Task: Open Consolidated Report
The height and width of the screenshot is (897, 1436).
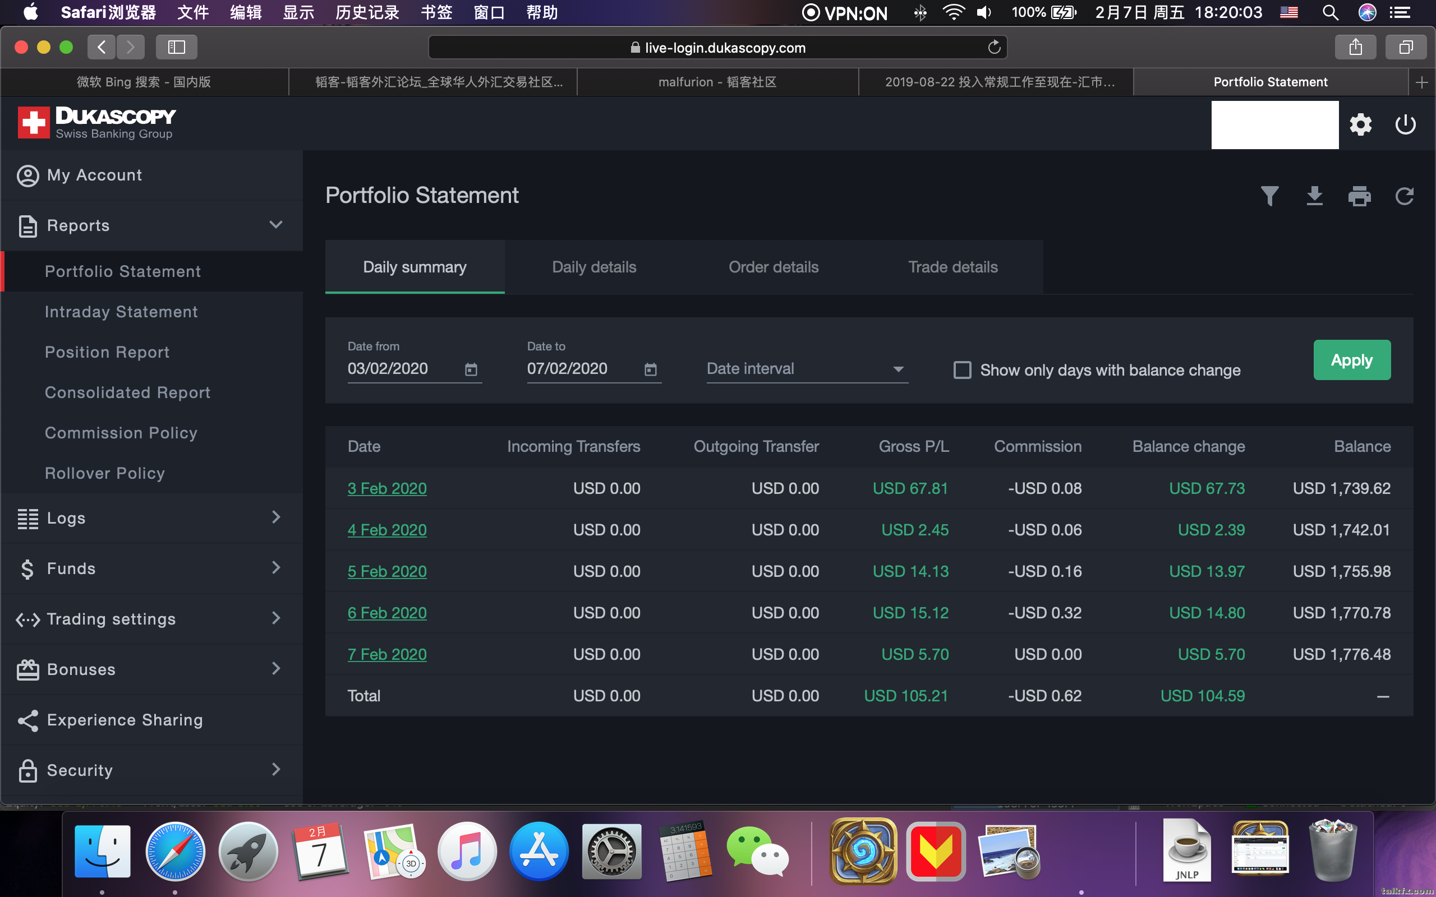Action: point(127,392)
